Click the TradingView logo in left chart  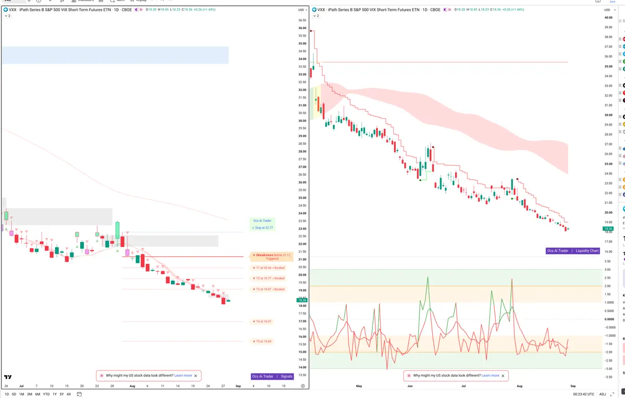[x=8, y=377]
